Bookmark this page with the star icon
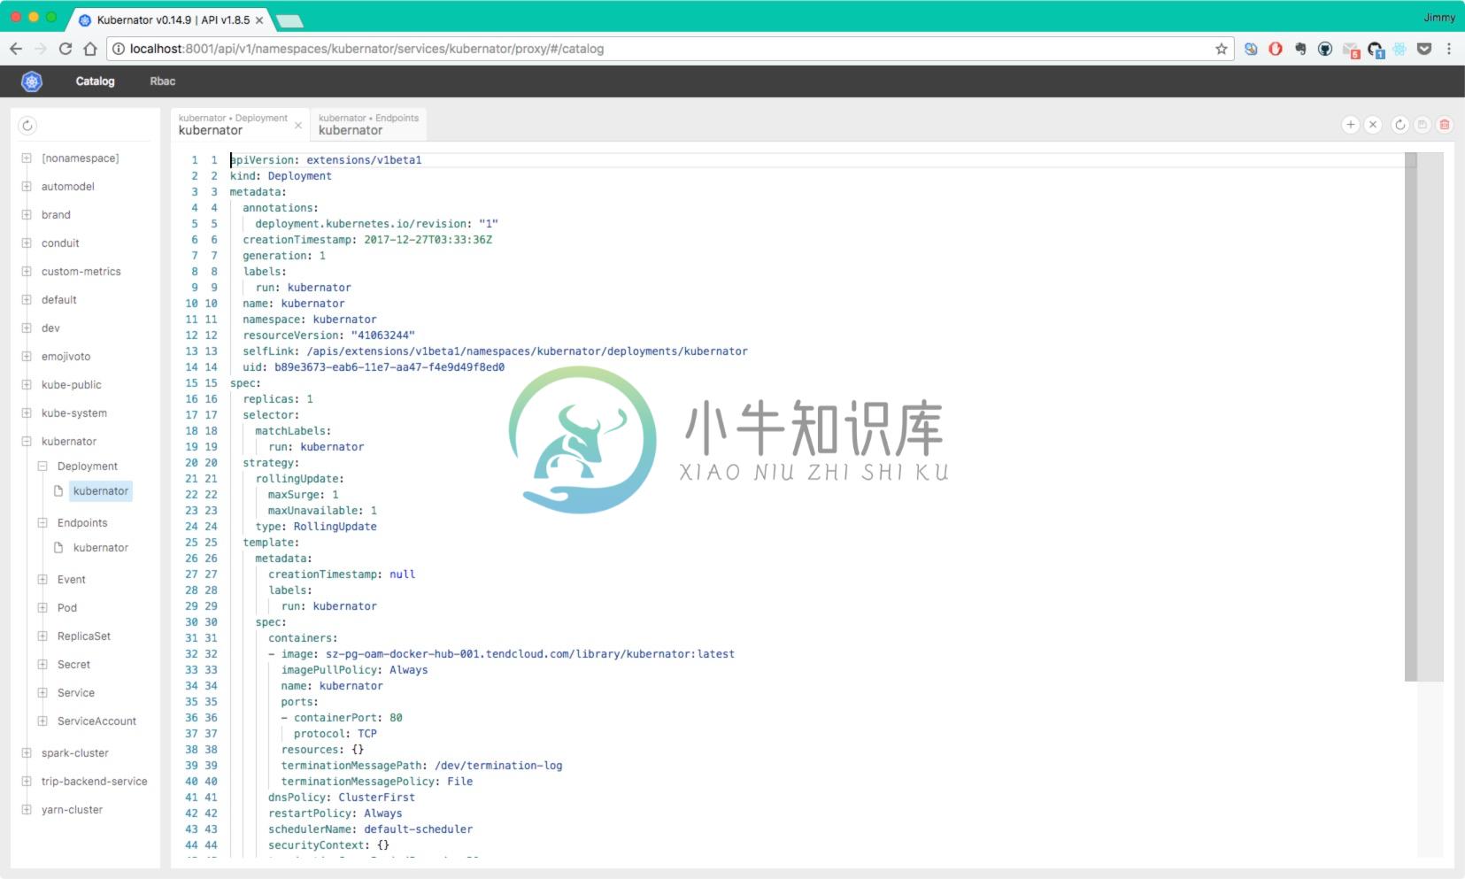 pyautogui.click(x=1222, y=49)
